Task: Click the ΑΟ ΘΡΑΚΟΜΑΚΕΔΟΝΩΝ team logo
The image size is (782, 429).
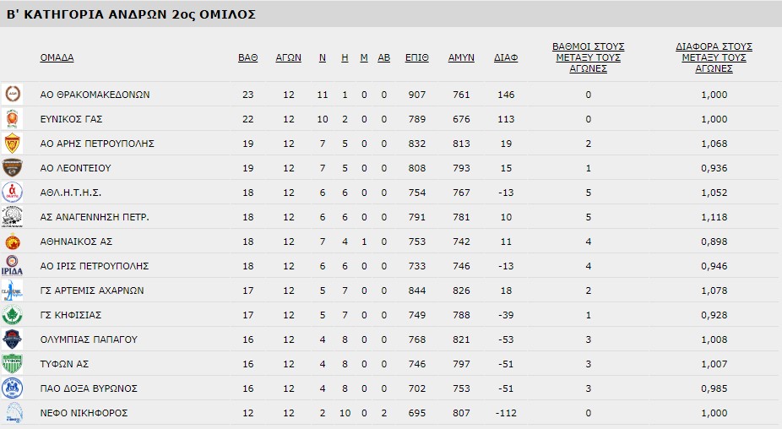Action: pos(14,95)
